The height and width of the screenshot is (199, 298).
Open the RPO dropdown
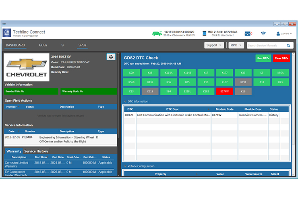point(236,45)
